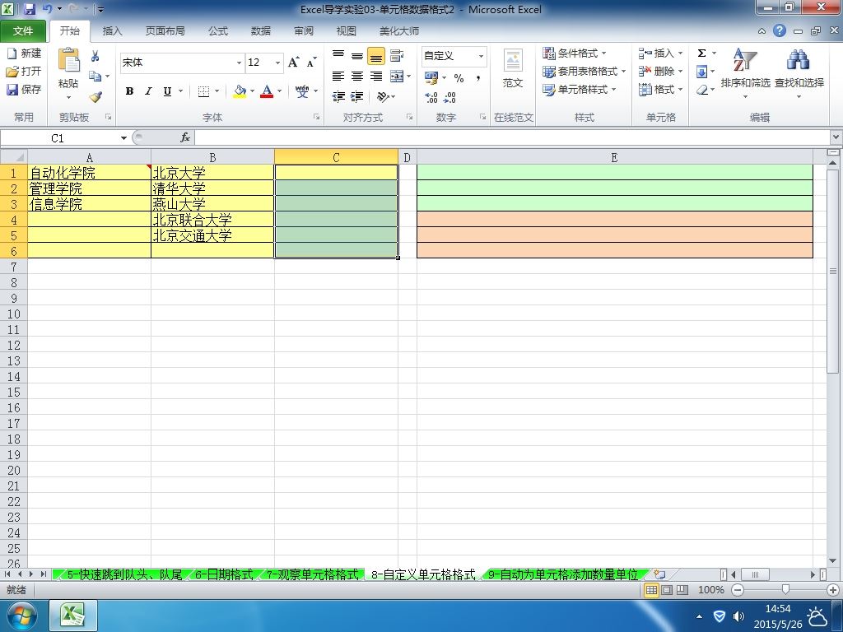Switch to the 公式 Formulas tab
Viewport: 843px width, 632px height.
point(217,31)
